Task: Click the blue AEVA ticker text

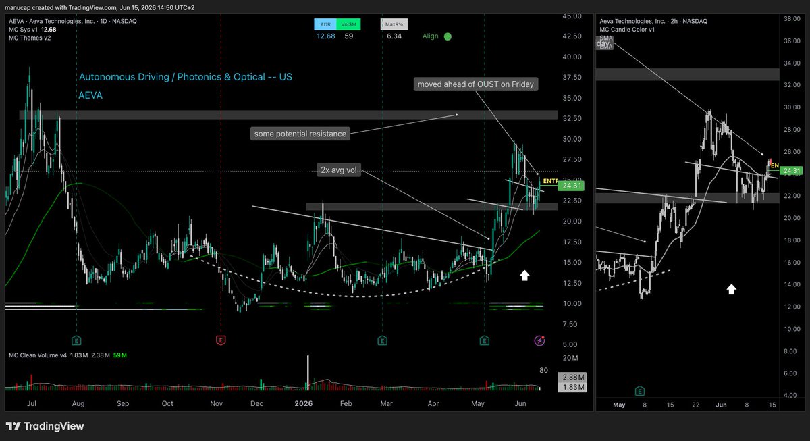Action: tap(91, 95)
